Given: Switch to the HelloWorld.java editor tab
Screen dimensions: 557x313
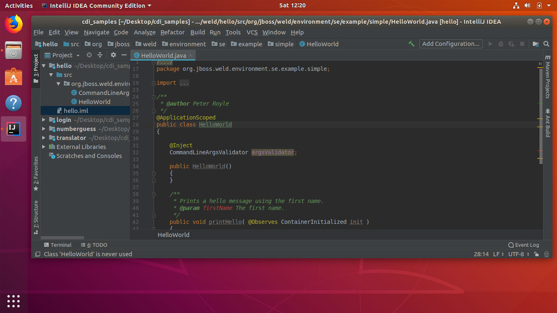Looking at the screenshot, I should pos(163,56).
